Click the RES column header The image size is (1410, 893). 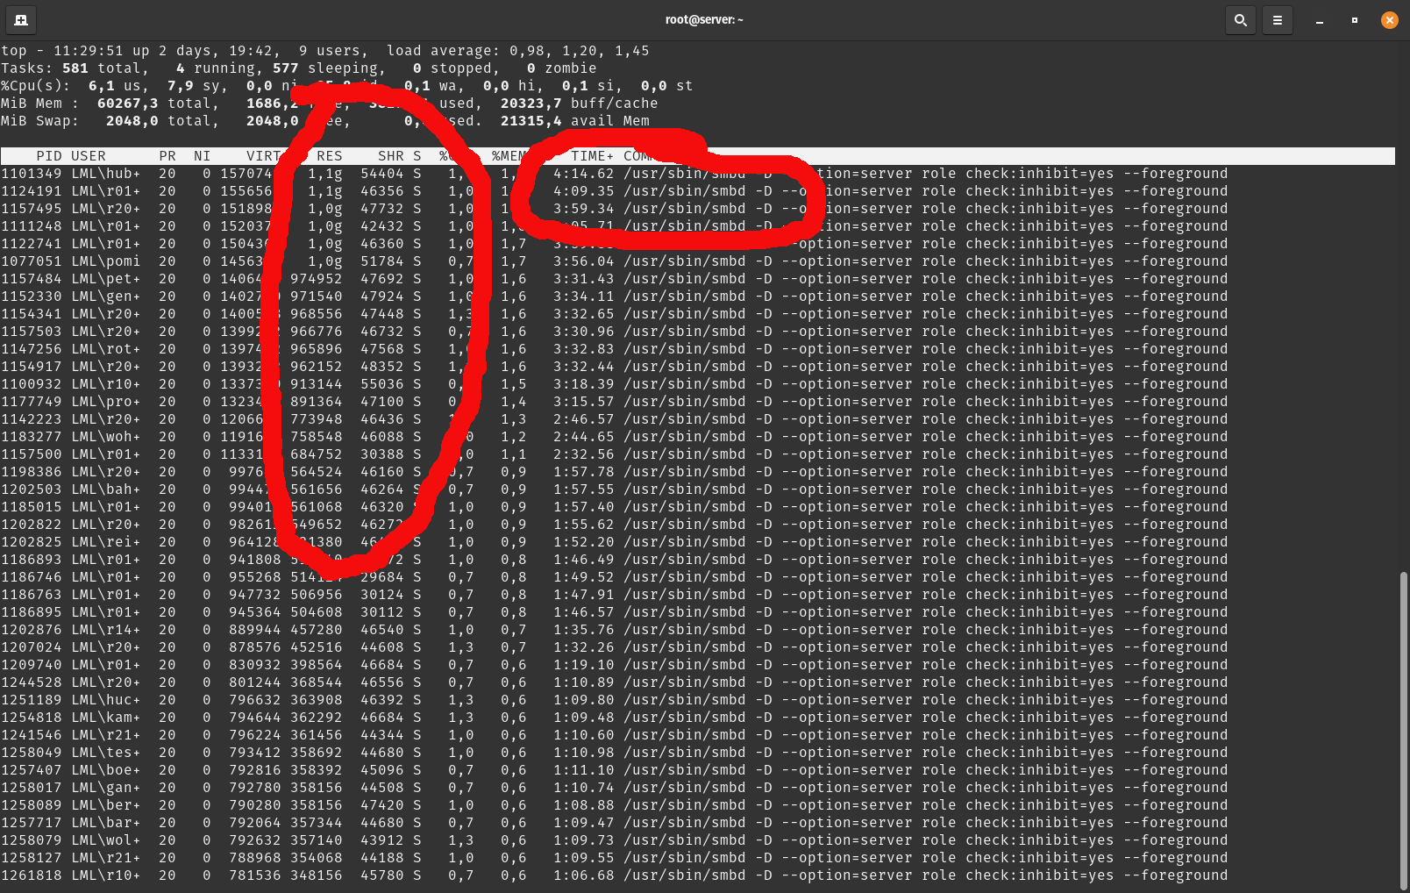329,156
